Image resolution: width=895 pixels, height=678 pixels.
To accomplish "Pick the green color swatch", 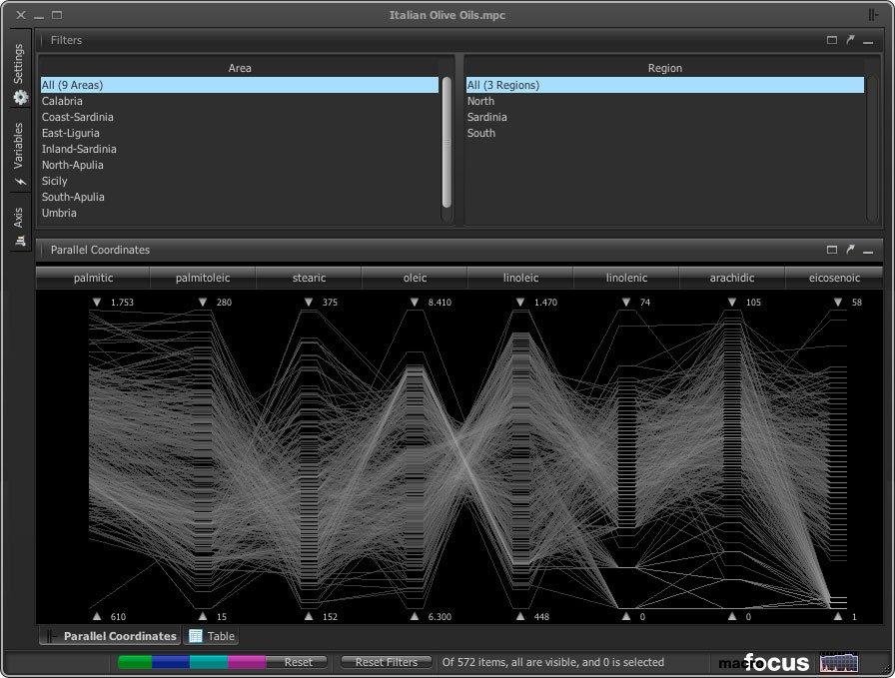I will click(x=135, y=662).
